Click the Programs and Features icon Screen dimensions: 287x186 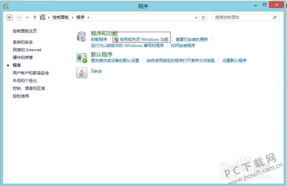coord(82,37)
